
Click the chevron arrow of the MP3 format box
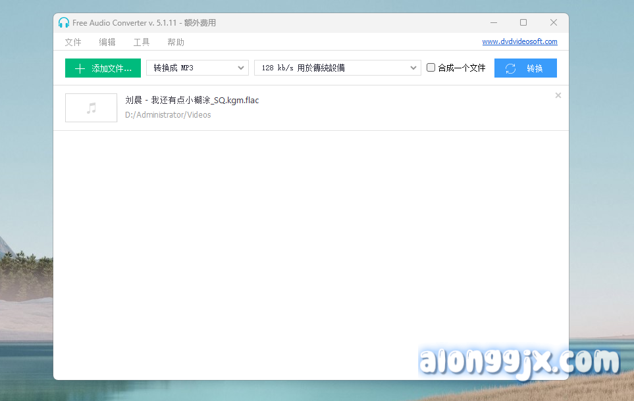click(x=241, y=68)
